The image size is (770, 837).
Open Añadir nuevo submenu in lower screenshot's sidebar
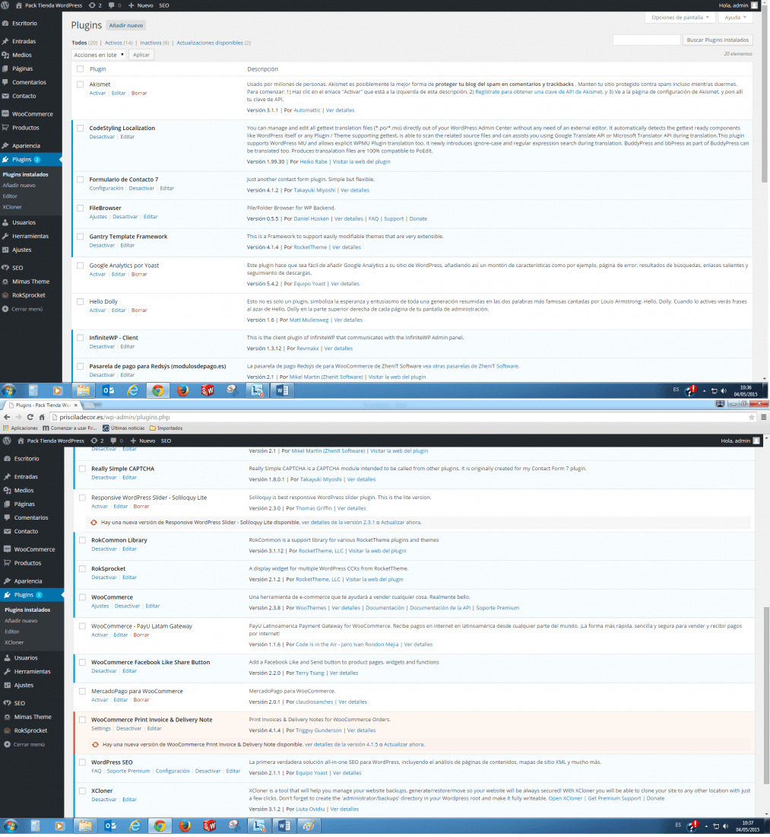tap(21, 621)
